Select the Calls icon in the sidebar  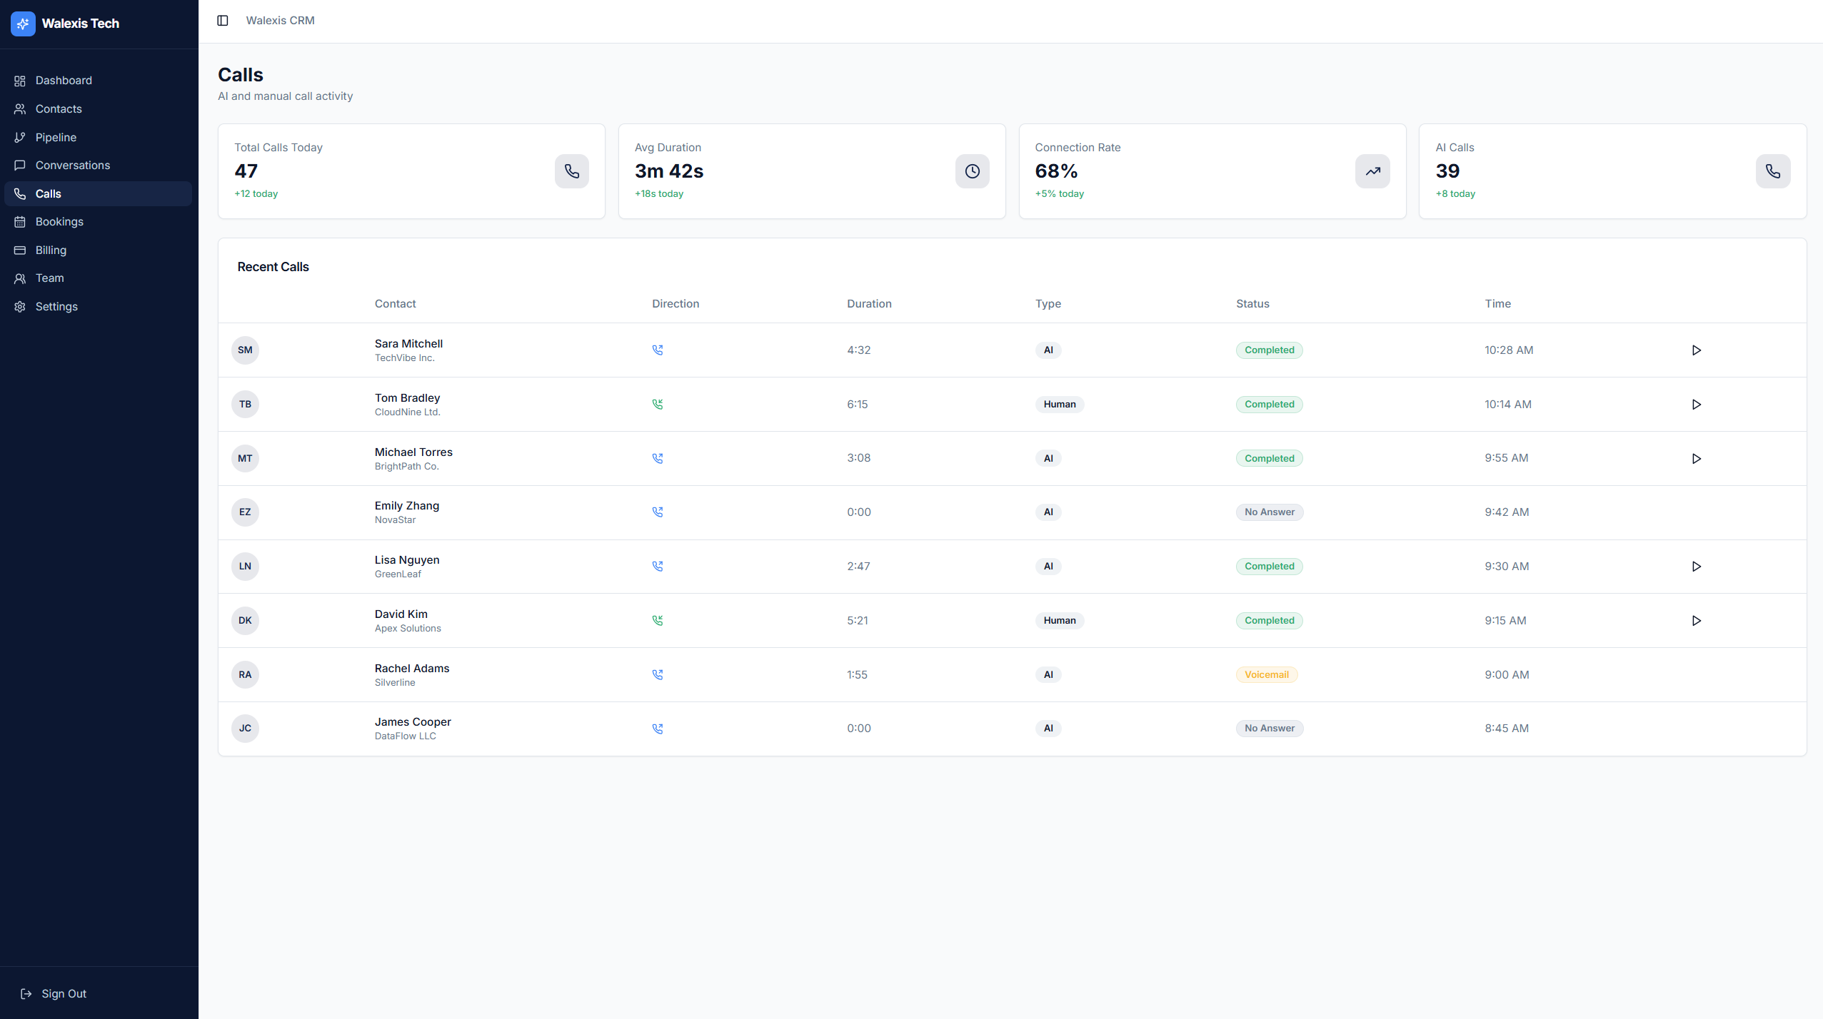[20, 193]
